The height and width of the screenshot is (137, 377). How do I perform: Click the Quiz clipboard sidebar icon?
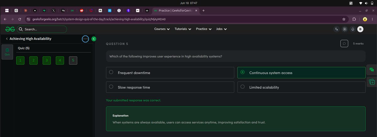click(7, 52)
